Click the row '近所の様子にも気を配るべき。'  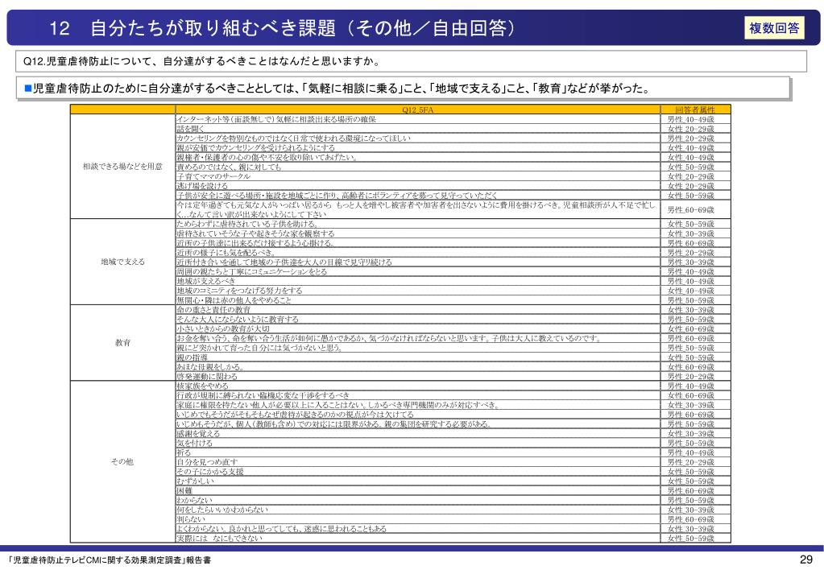click(x=418, y=252)
